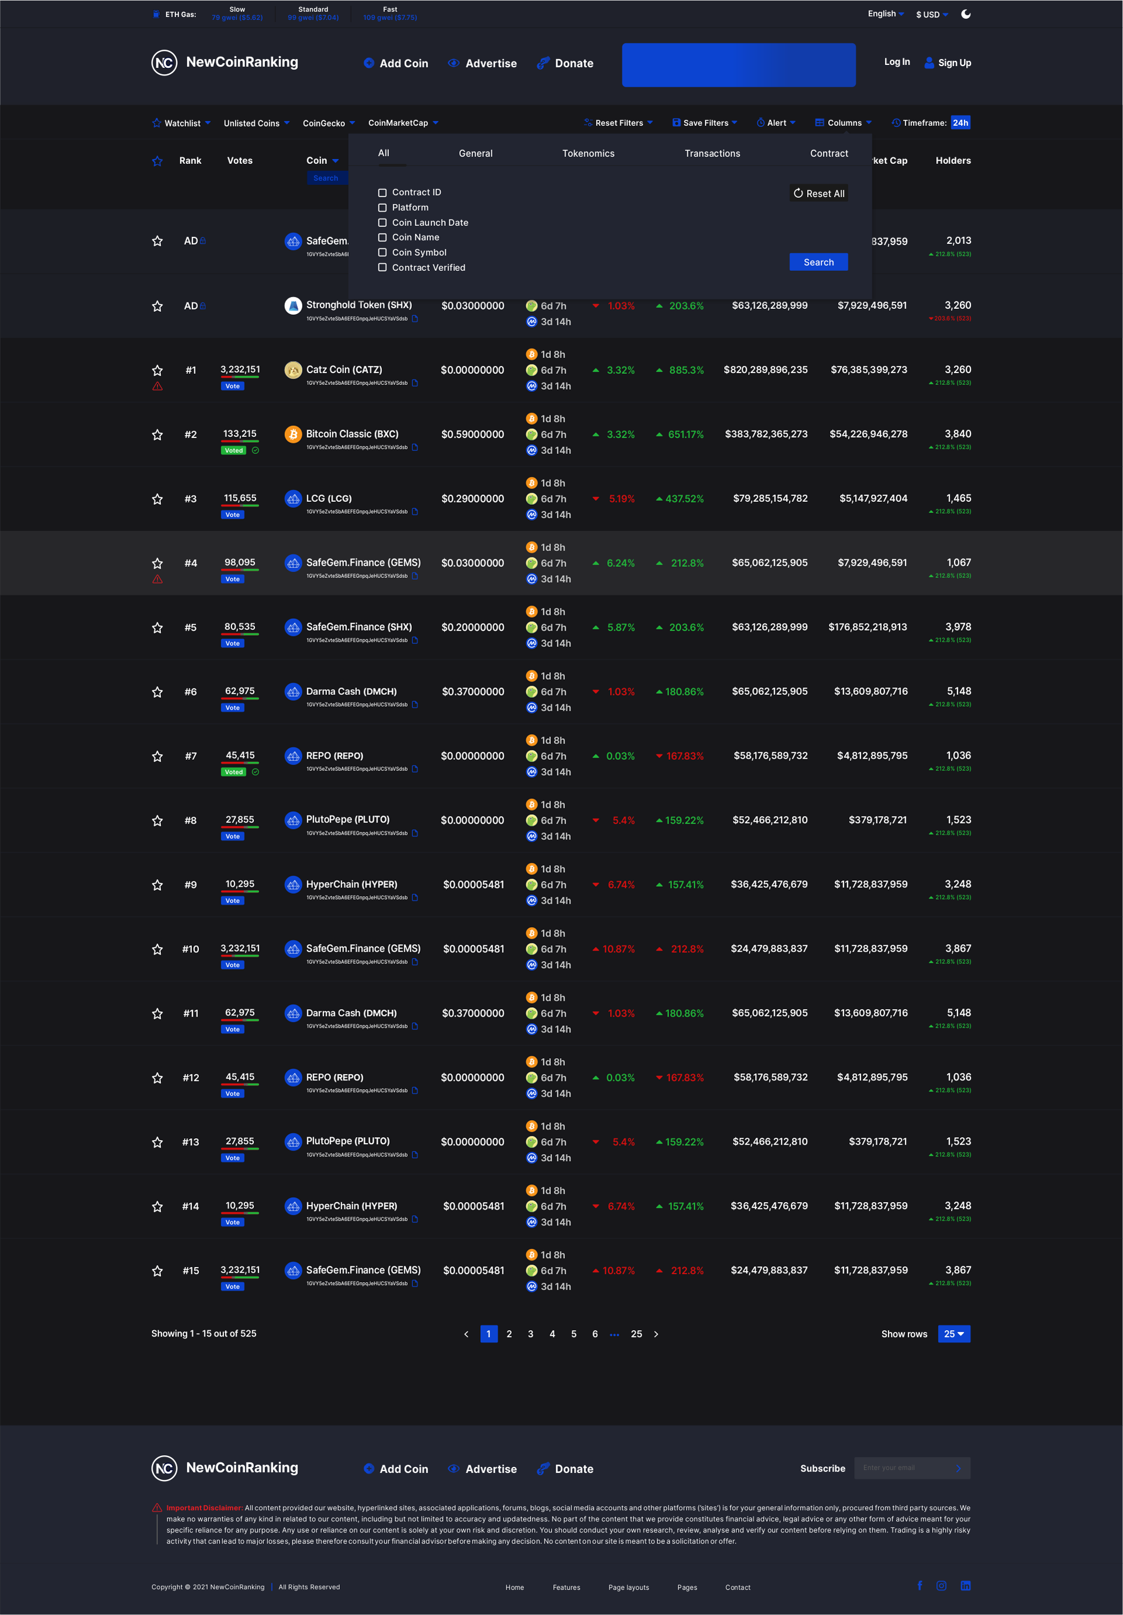Tick the Contract Verified checkbox
The width and height of the screenshot is (1123, 1615).
coord(383,267)
